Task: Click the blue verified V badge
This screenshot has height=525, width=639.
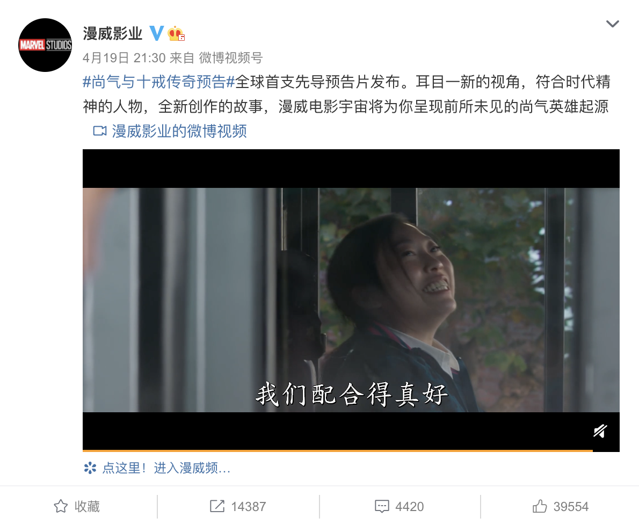Action: [156, 33]
